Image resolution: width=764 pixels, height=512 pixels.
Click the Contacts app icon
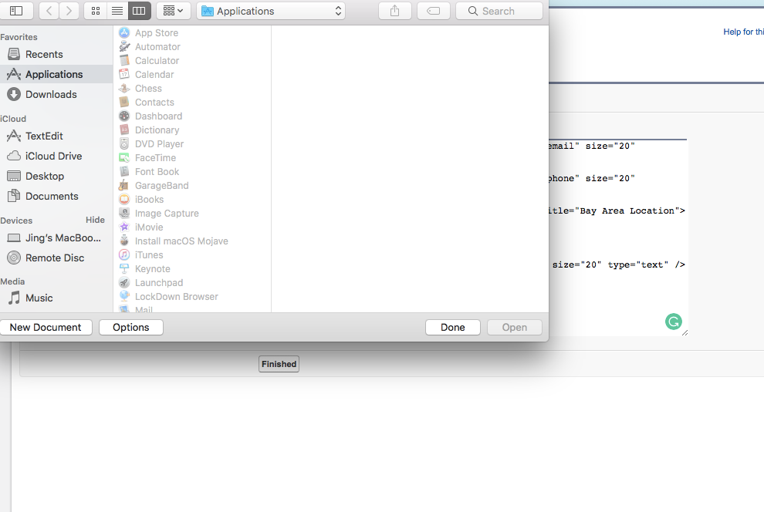pos(124,103)
